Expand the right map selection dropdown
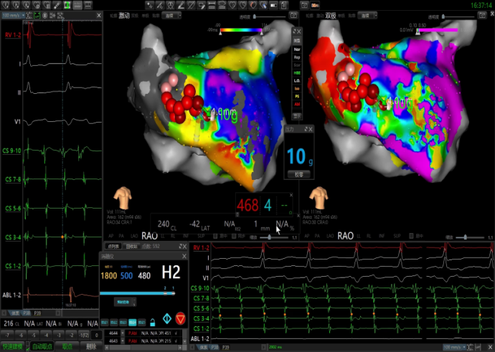Viewport: 495px width, 352px height. tap(366, 14)
